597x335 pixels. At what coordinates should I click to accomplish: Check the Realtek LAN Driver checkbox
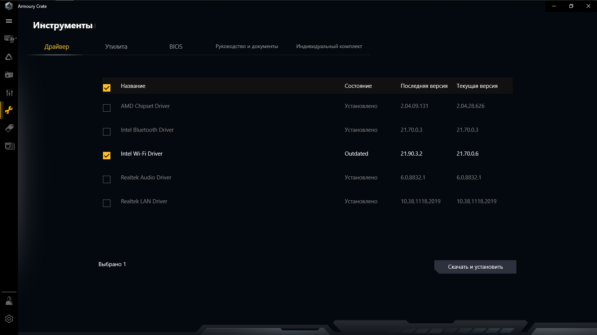(x=107, y=203)
